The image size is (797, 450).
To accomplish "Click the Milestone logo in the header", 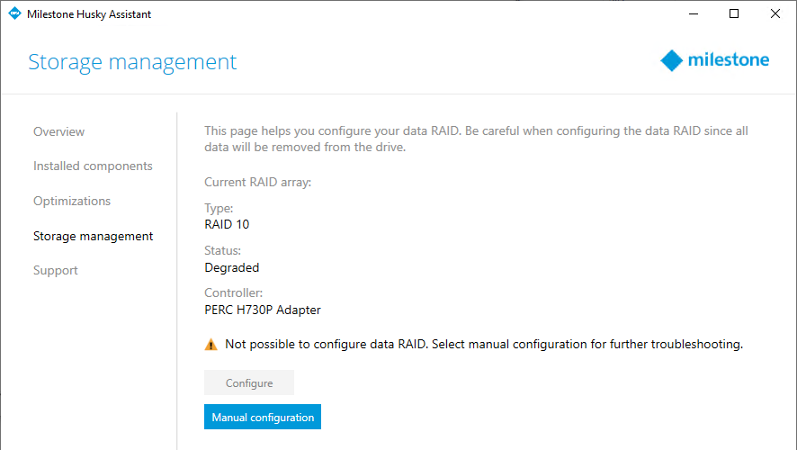I will tap(714, 60).
